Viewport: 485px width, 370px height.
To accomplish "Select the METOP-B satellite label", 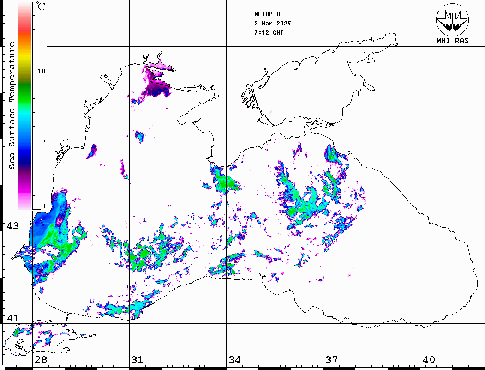I will tap(267, 14).
